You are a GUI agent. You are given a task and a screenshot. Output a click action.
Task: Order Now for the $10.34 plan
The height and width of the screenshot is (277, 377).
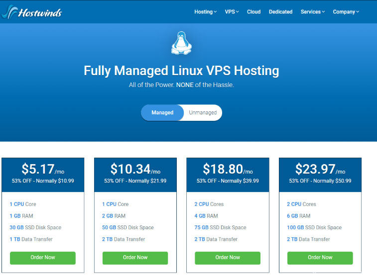click(x=135, y=258)
